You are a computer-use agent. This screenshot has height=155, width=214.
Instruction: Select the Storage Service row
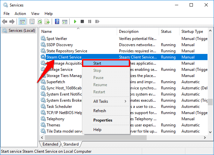point(124,70)
